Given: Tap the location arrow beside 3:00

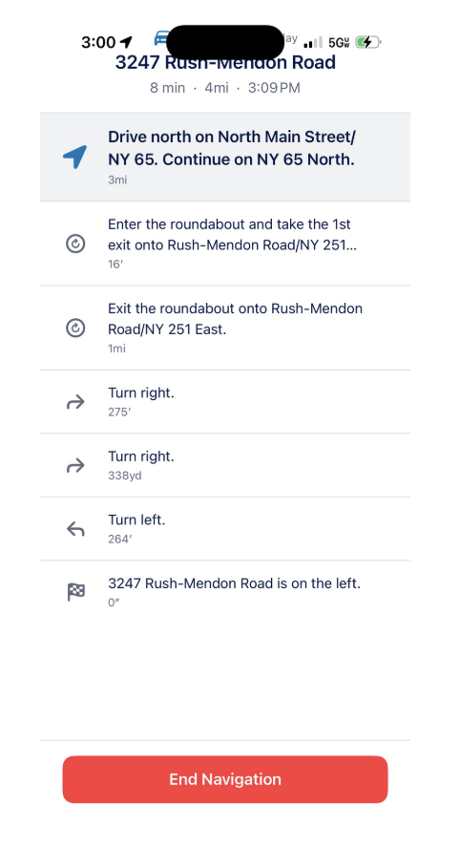Looking at the screenshot, I should (127, 42).
